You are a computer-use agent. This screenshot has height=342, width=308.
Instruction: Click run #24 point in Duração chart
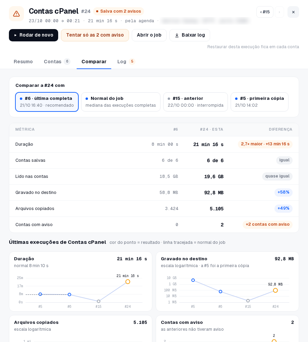point(128,282)
